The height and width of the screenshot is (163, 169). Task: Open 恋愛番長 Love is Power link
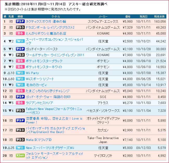[x=54, y=120]
